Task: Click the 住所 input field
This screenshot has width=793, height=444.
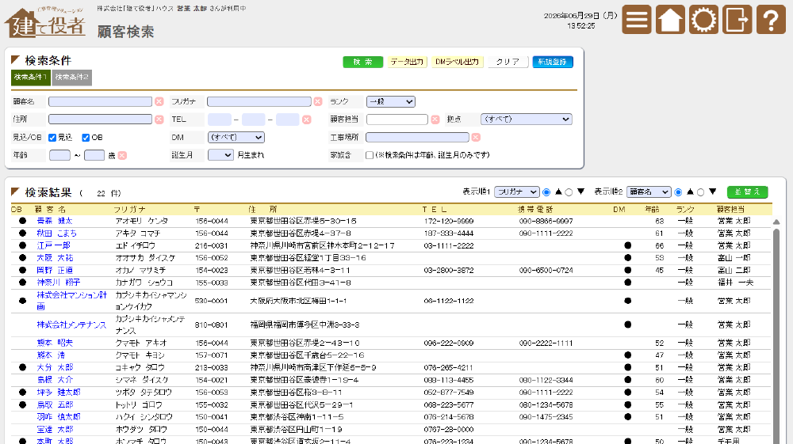Action: point(100,119)
